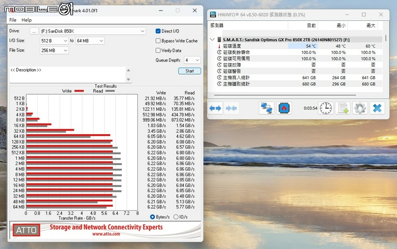Click the HWiNFO horizontal scrollbar
Screen dimensions: 397x249
[x=285, y=95]
